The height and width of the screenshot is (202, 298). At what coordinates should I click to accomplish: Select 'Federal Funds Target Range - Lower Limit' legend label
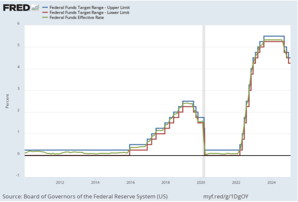[90, 12]
